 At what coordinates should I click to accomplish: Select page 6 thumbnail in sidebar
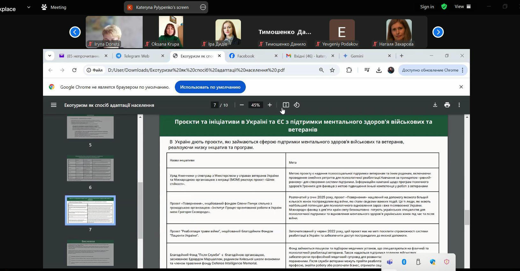pyautogui.click(x=90, y=168)
